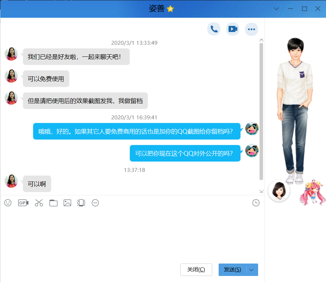Open the title bar dropdown chevron menu
This screenshot has height=282, width=326.
(276, 9)
